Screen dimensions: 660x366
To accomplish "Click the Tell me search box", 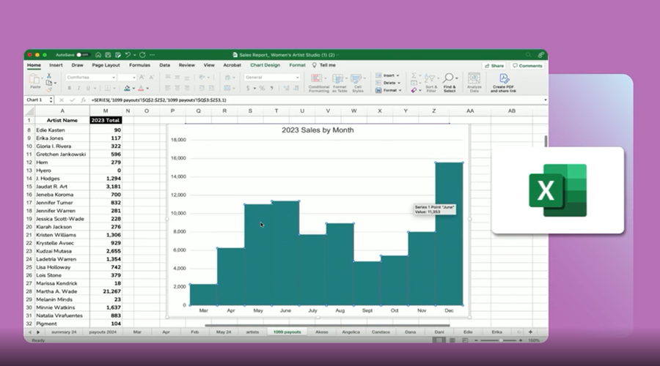I will (x=323, y=65).
